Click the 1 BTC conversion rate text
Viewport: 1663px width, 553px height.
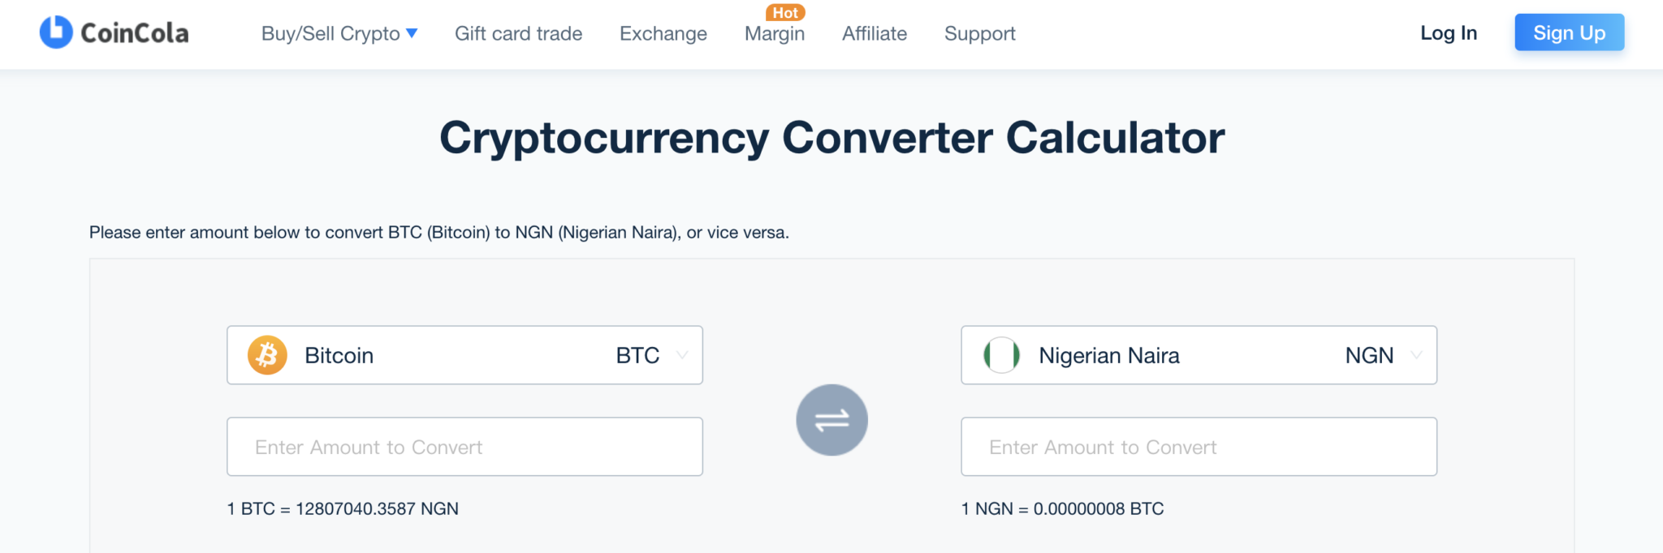pos(342,508)
